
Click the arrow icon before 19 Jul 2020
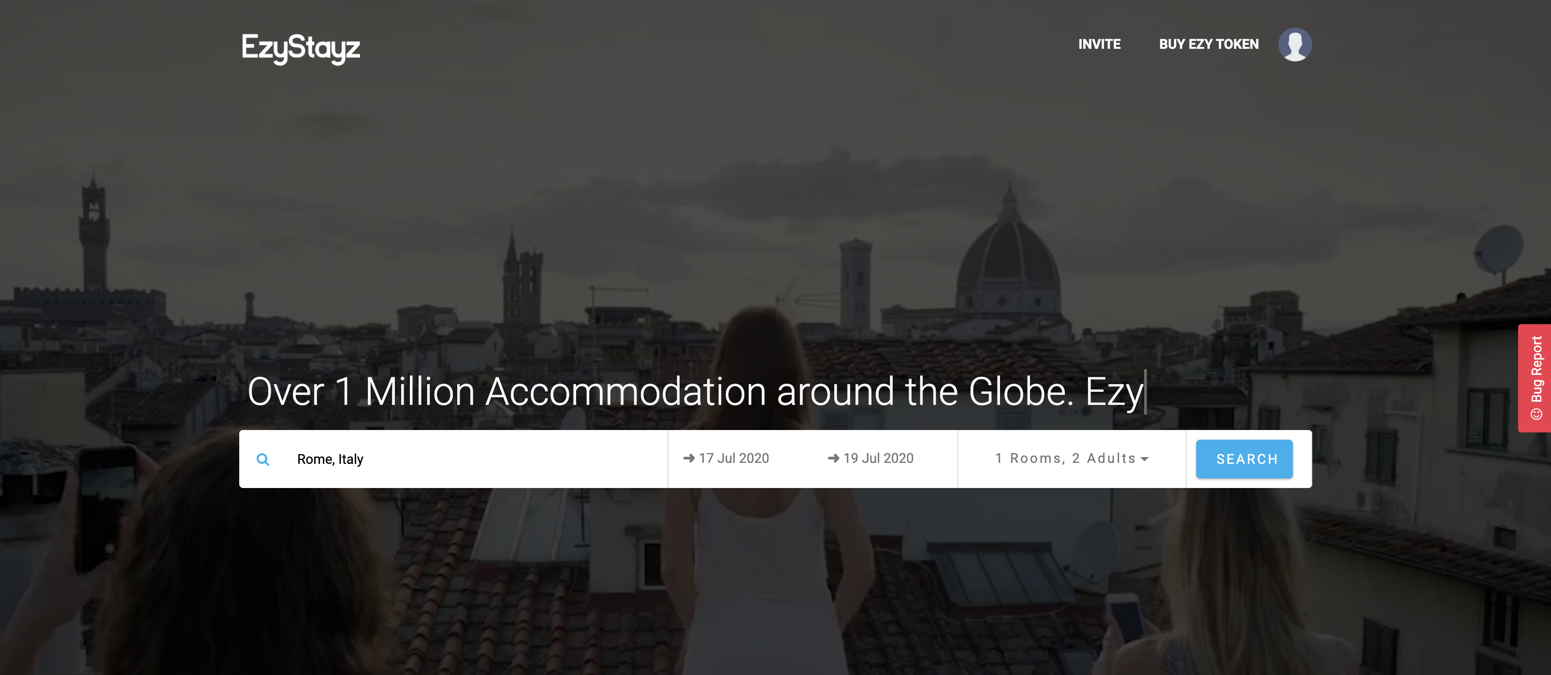[x=833, y=458]
